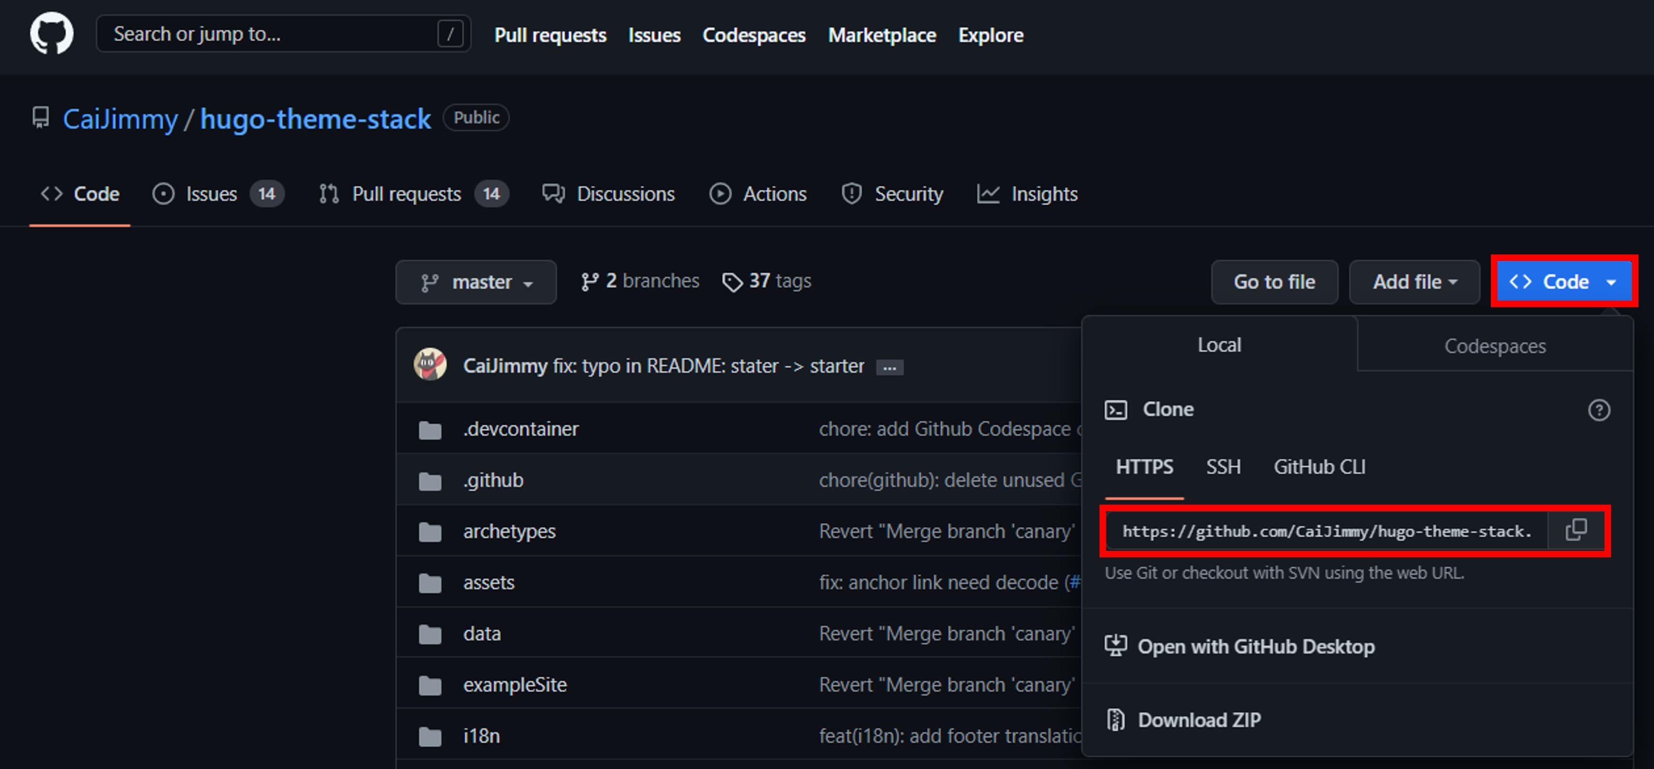Screen dimensions: 1654x769
Task: Open the .github folder
Action: point(493,480)
